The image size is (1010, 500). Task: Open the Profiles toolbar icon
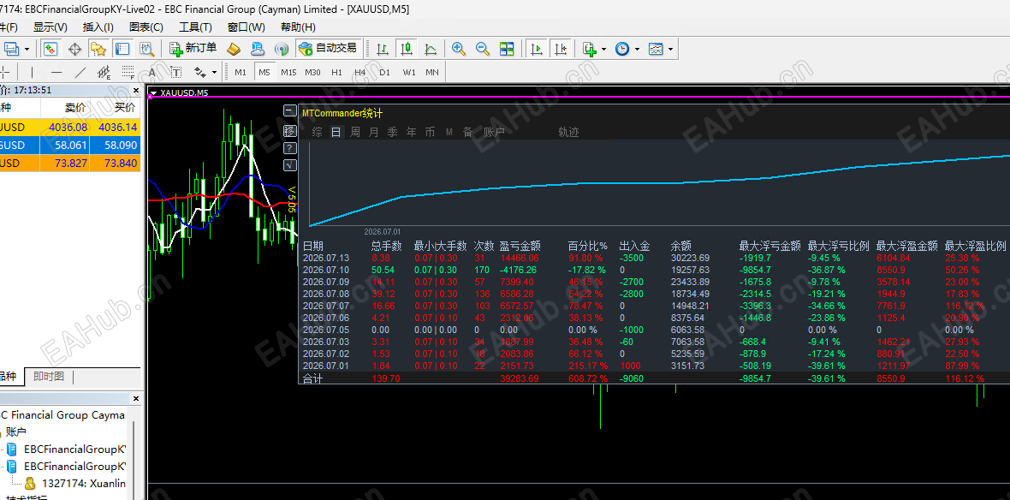pos(12,48)
